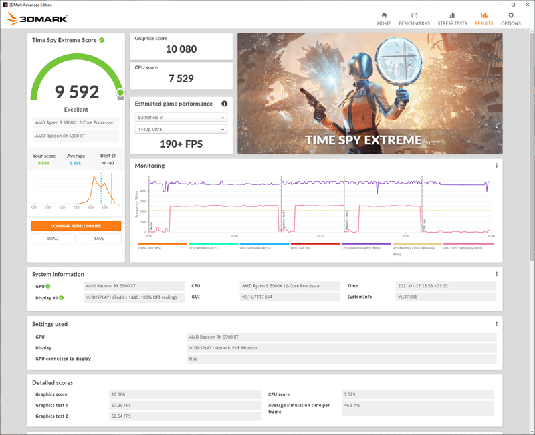This screenshot has height=435, width=535.
Task: Click the CPU score 7 529 card
Action: click(x=181, y=76)
